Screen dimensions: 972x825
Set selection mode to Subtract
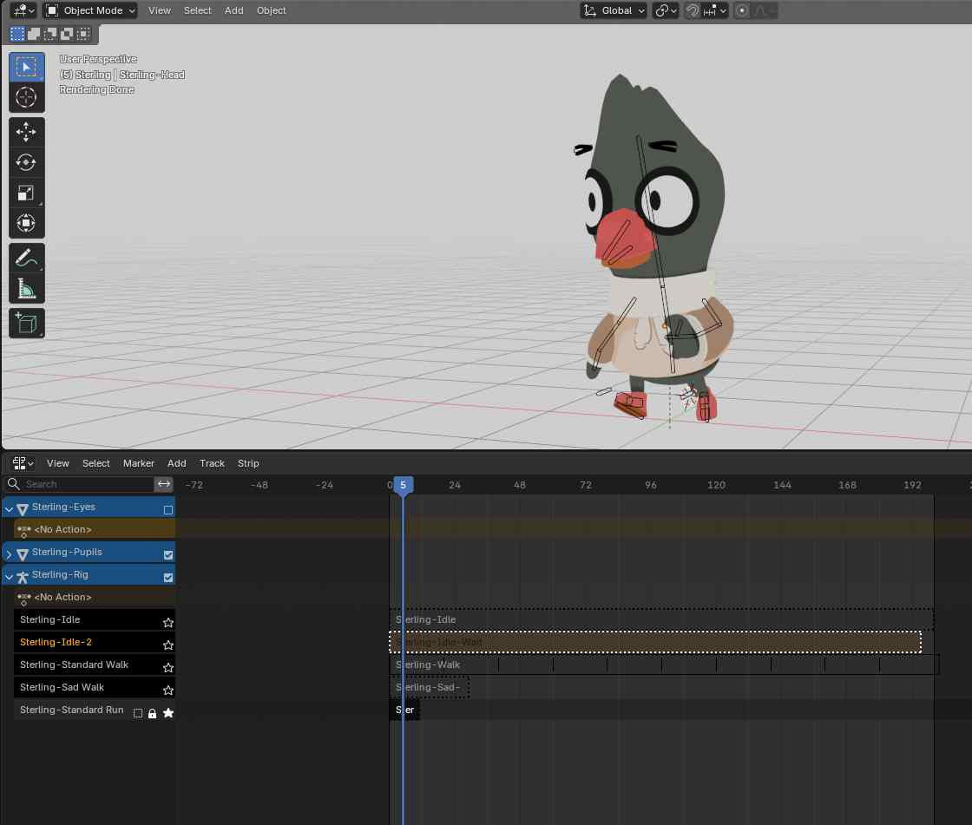(x=50, y=34)
